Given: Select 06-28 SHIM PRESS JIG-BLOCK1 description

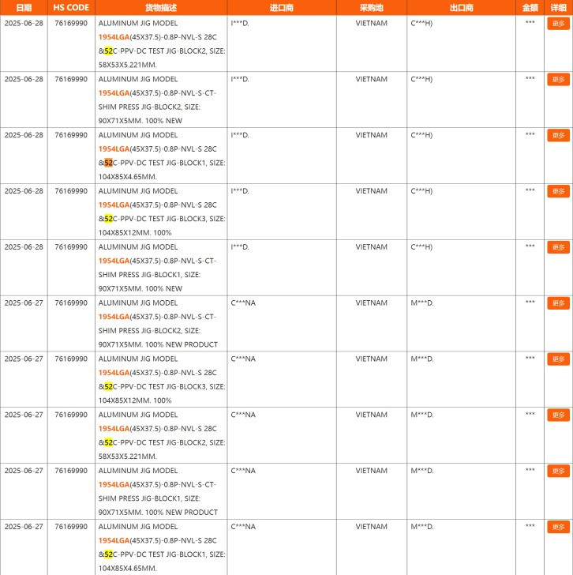Looking at the screenshot, I should click(x=157, y=268).
